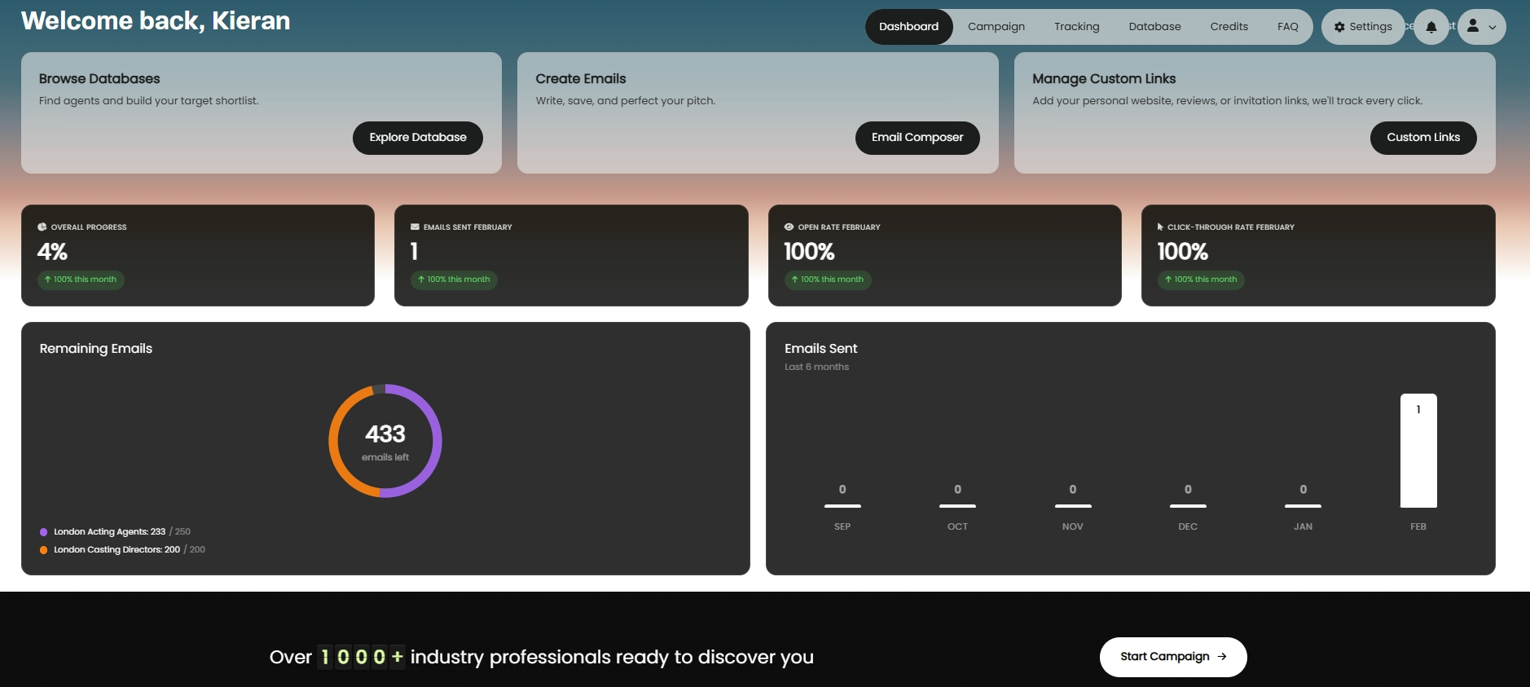Click the Emails Sent envelope icon
The image size is (1530, 687).
[x=415, y=227]
